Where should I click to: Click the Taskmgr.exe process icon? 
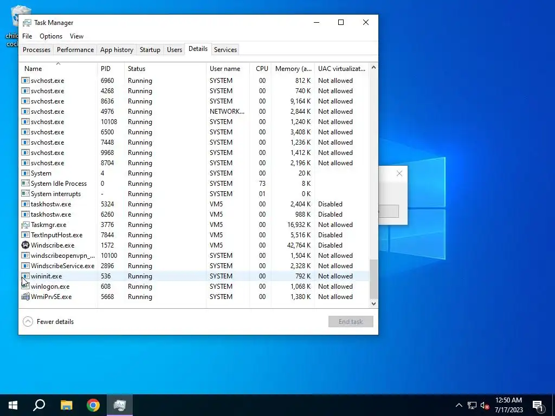25,225
